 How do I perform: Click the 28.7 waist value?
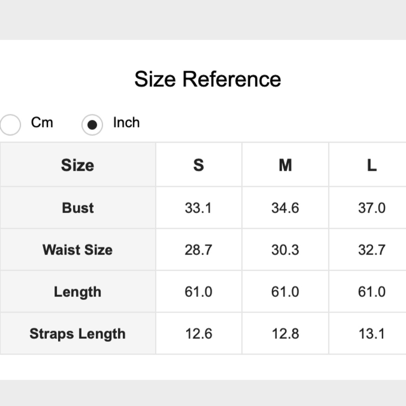click(x=199, y=250)
